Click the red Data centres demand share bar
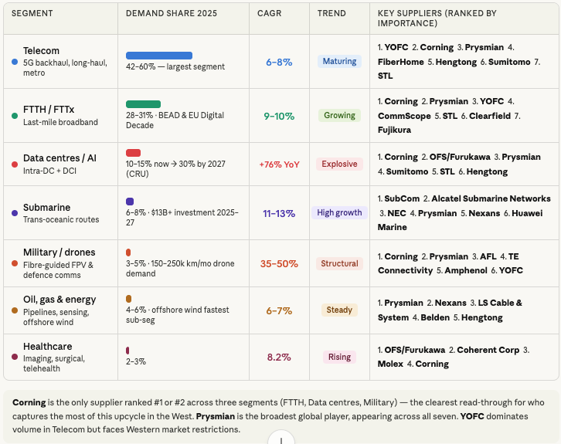Screen dimensions: 561x444 (133, 153)
